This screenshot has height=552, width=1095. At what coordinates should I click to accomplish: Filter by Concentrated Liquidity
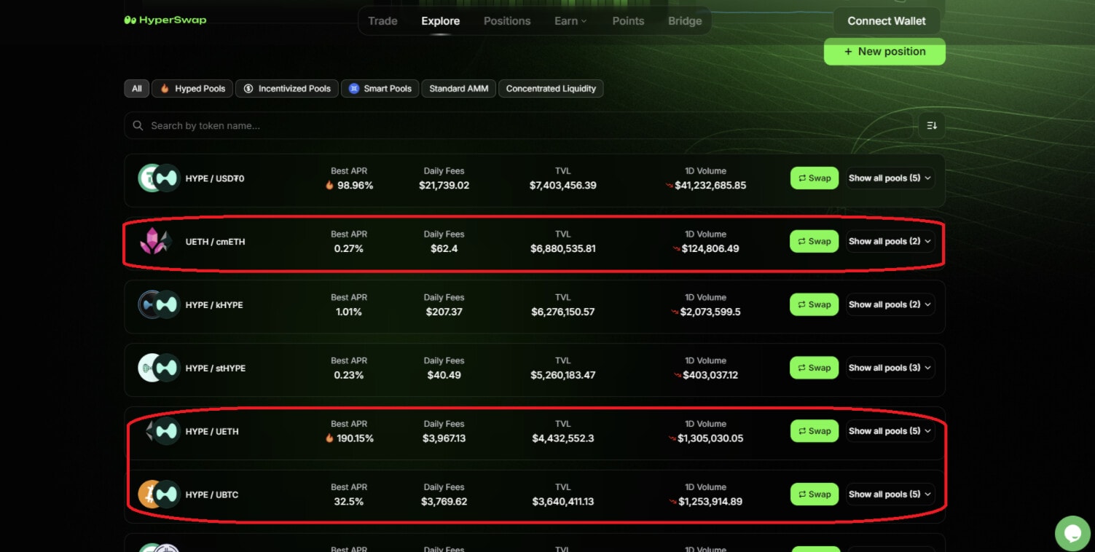click(551, 89)
